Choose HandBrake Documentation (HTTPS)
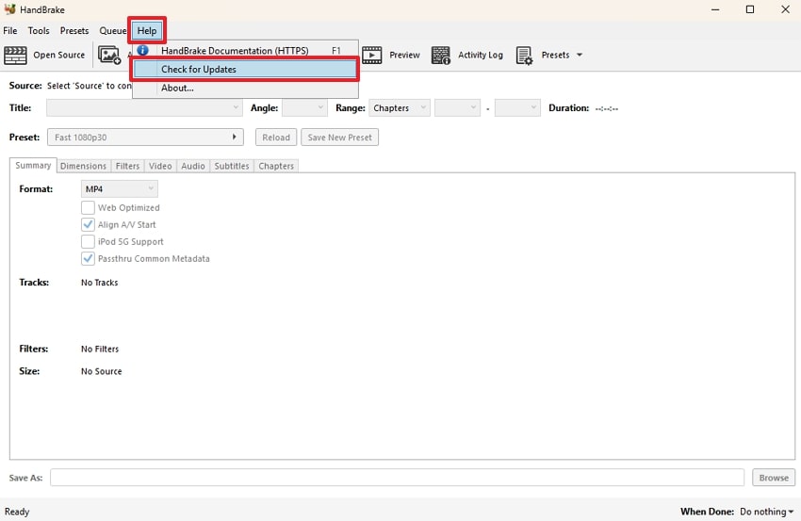The width and height of the screenshot is (801, 521). (246, 51)
